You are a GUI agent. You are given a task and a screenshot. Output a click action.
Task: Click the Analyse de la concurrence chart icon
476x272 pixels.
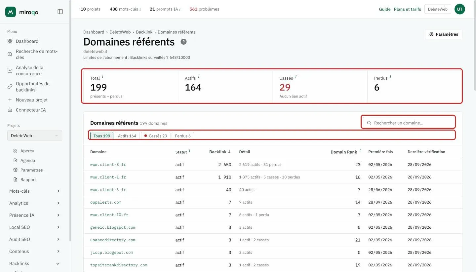(10, 70)
